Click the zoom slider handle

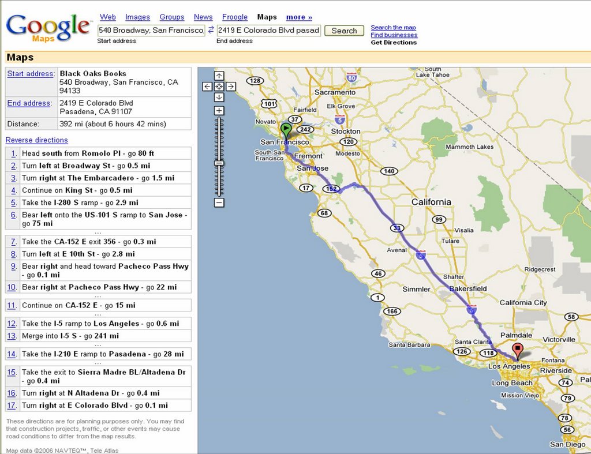pos(219,163)
